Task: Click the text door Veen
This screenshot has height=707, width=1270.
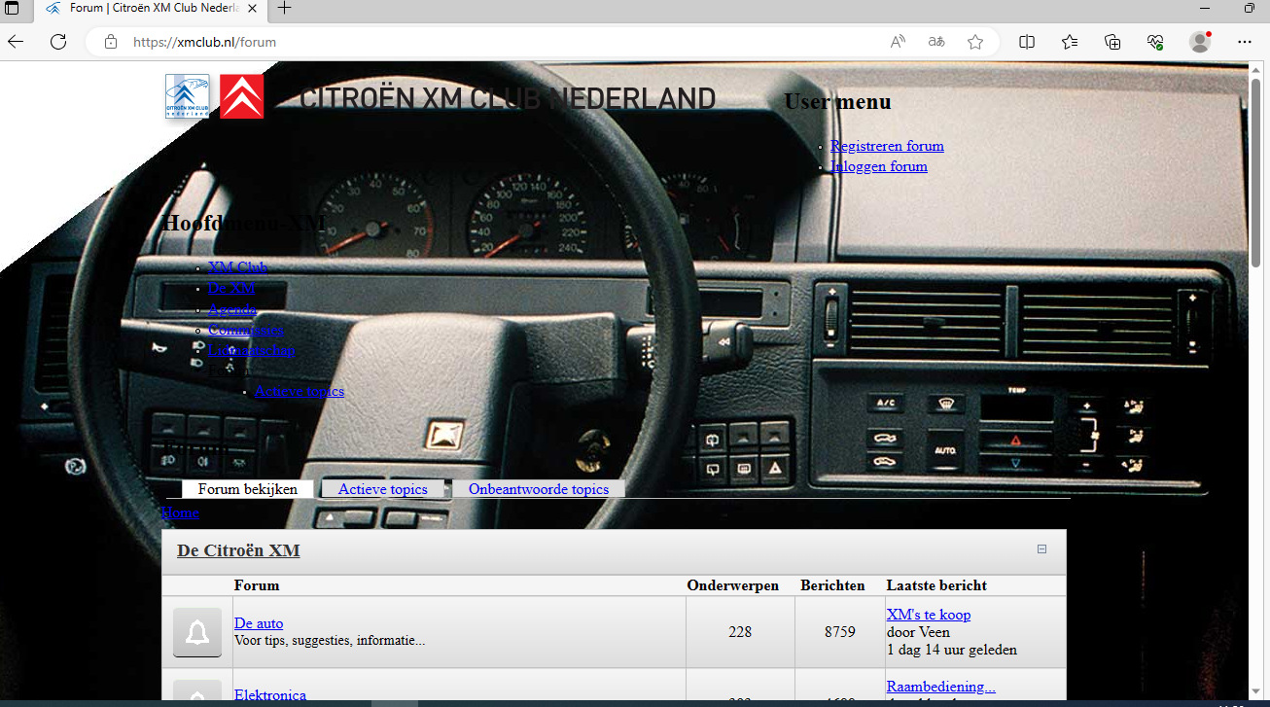Action: [x=918, y=632]
